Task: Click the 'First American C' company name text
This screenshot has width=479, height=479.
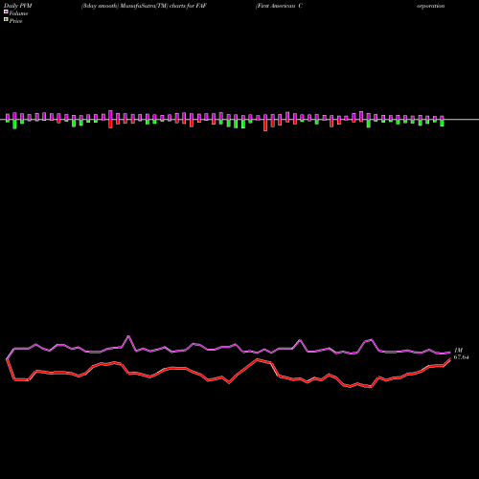Action: [279, 6]
